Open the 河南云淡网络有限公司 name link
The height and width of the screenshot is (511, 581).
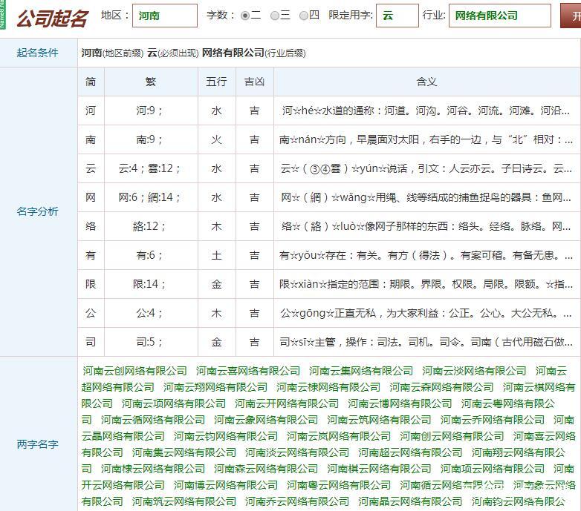474,371
